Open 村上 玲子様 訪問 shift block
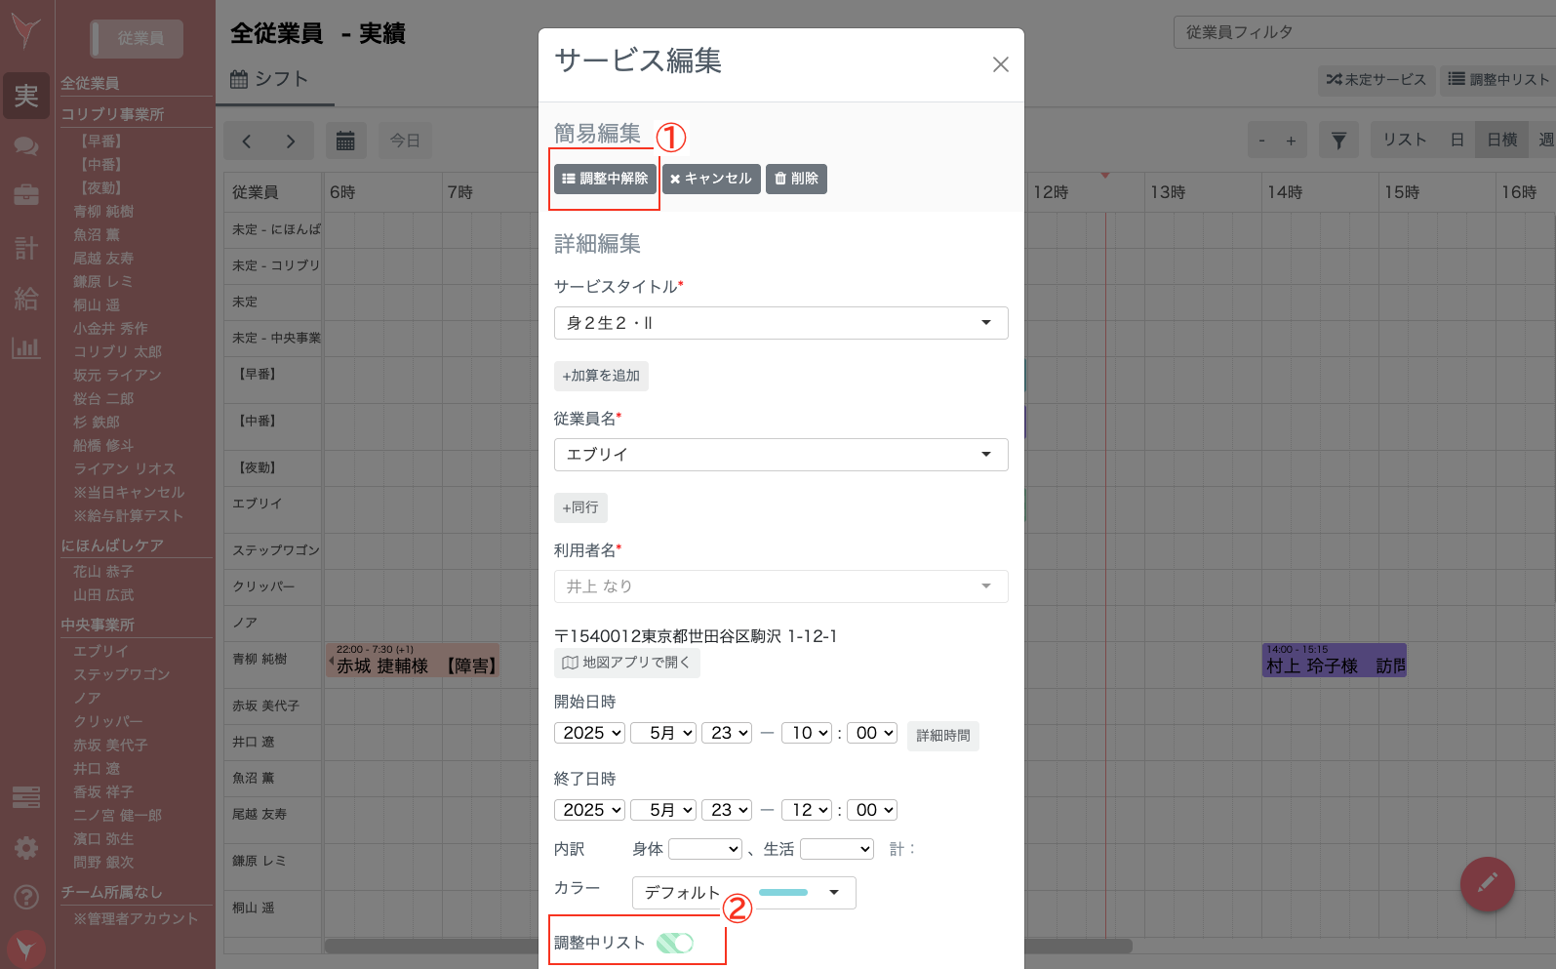 coord(1335,661)
